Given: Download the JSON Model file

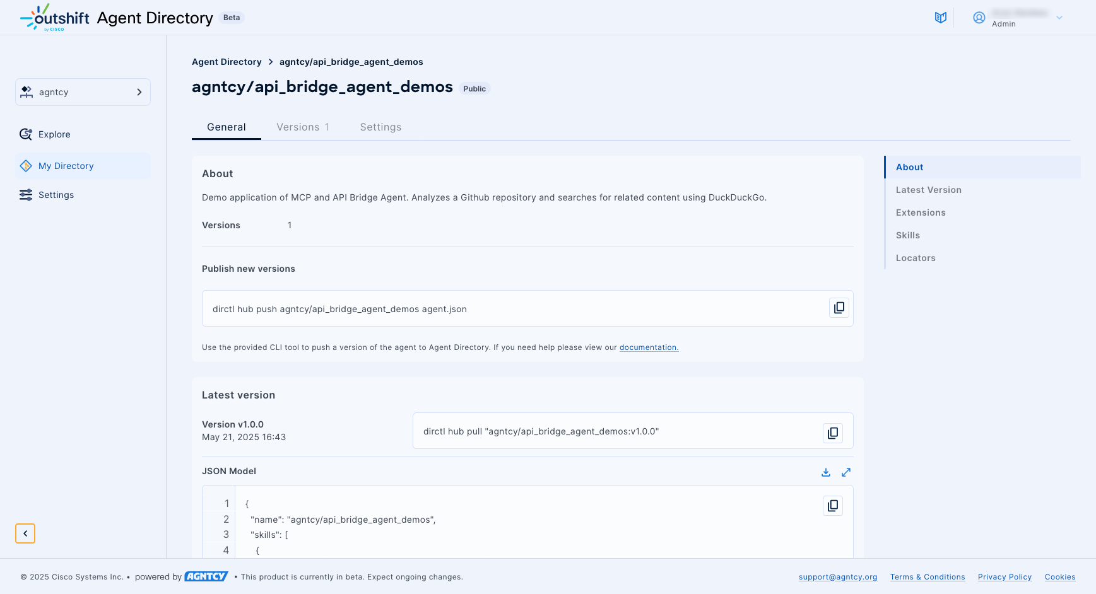Looking at the screenshot, I should [x=825, y=472].
